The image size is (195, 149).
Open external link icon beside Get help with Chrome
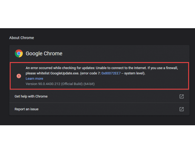pyautogui.click(x=181, y=96)
